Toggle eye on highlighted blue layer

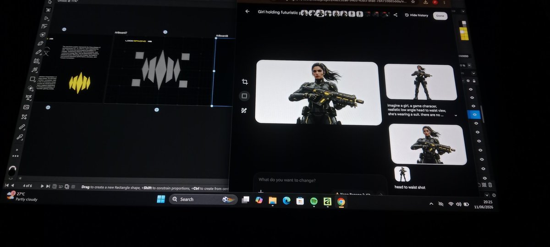click(474, 114)
